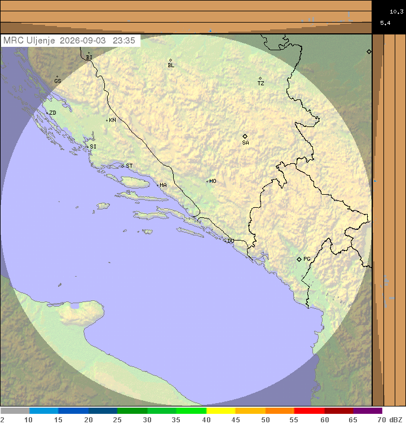The width and height of the screenshot is (406, 424).
Task: Click the MRC Uljenje timestamp label
Action: (69, 41)
